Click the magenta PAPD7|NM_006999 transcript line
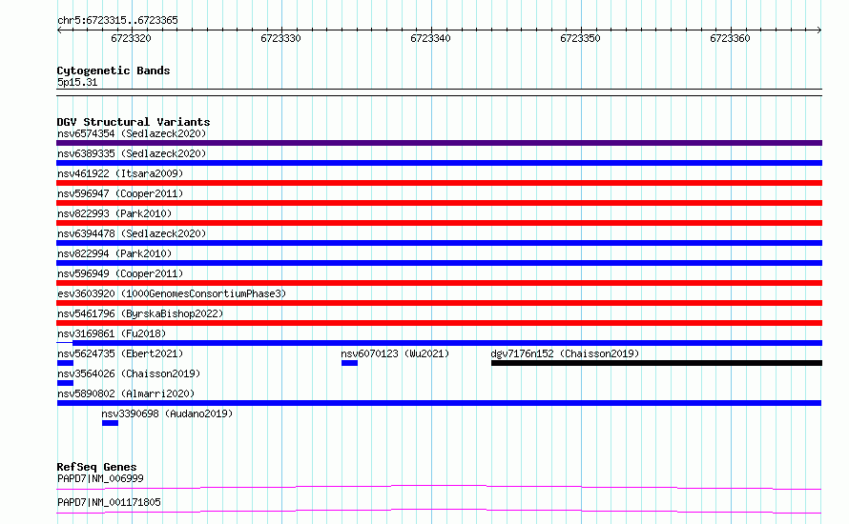 pos(439,487)
